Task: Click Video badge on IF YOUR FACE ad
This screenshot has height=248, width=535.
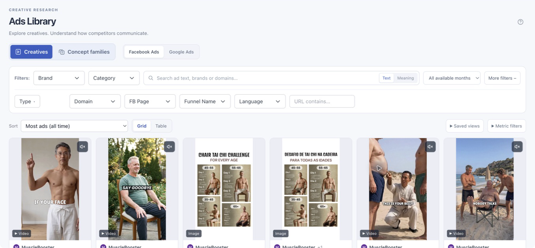Action: [x=22, y=233]
